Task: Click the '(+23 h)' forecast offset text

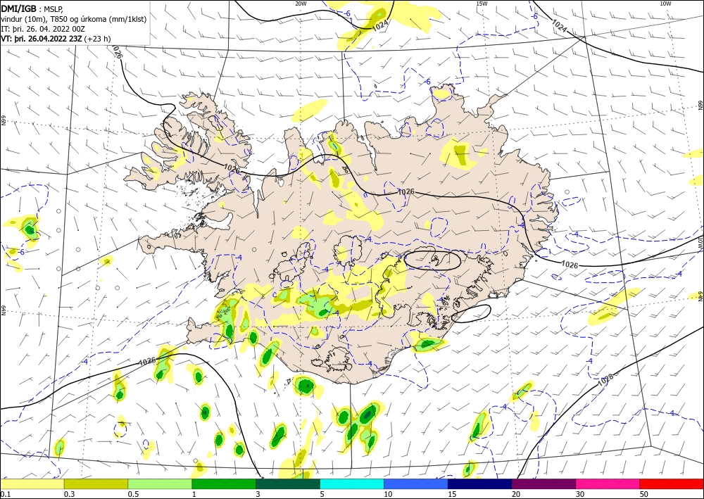Action: click(97, 39)
